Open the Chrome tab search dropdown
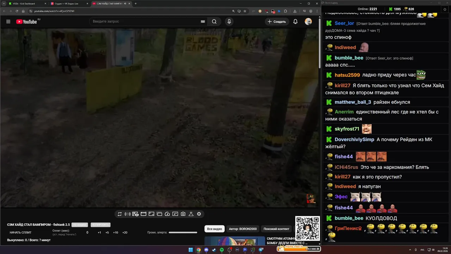 [4, 4]
